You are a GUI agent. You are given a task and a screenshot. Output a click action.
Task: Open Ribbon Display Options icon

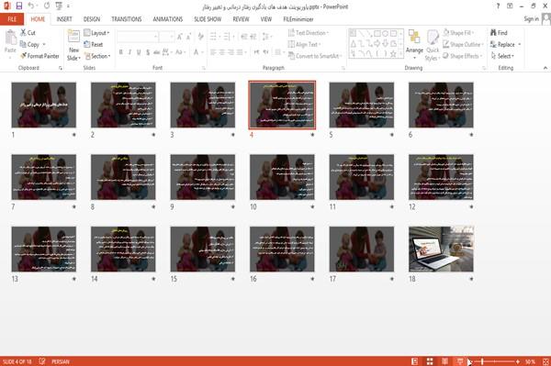[510, 6]
